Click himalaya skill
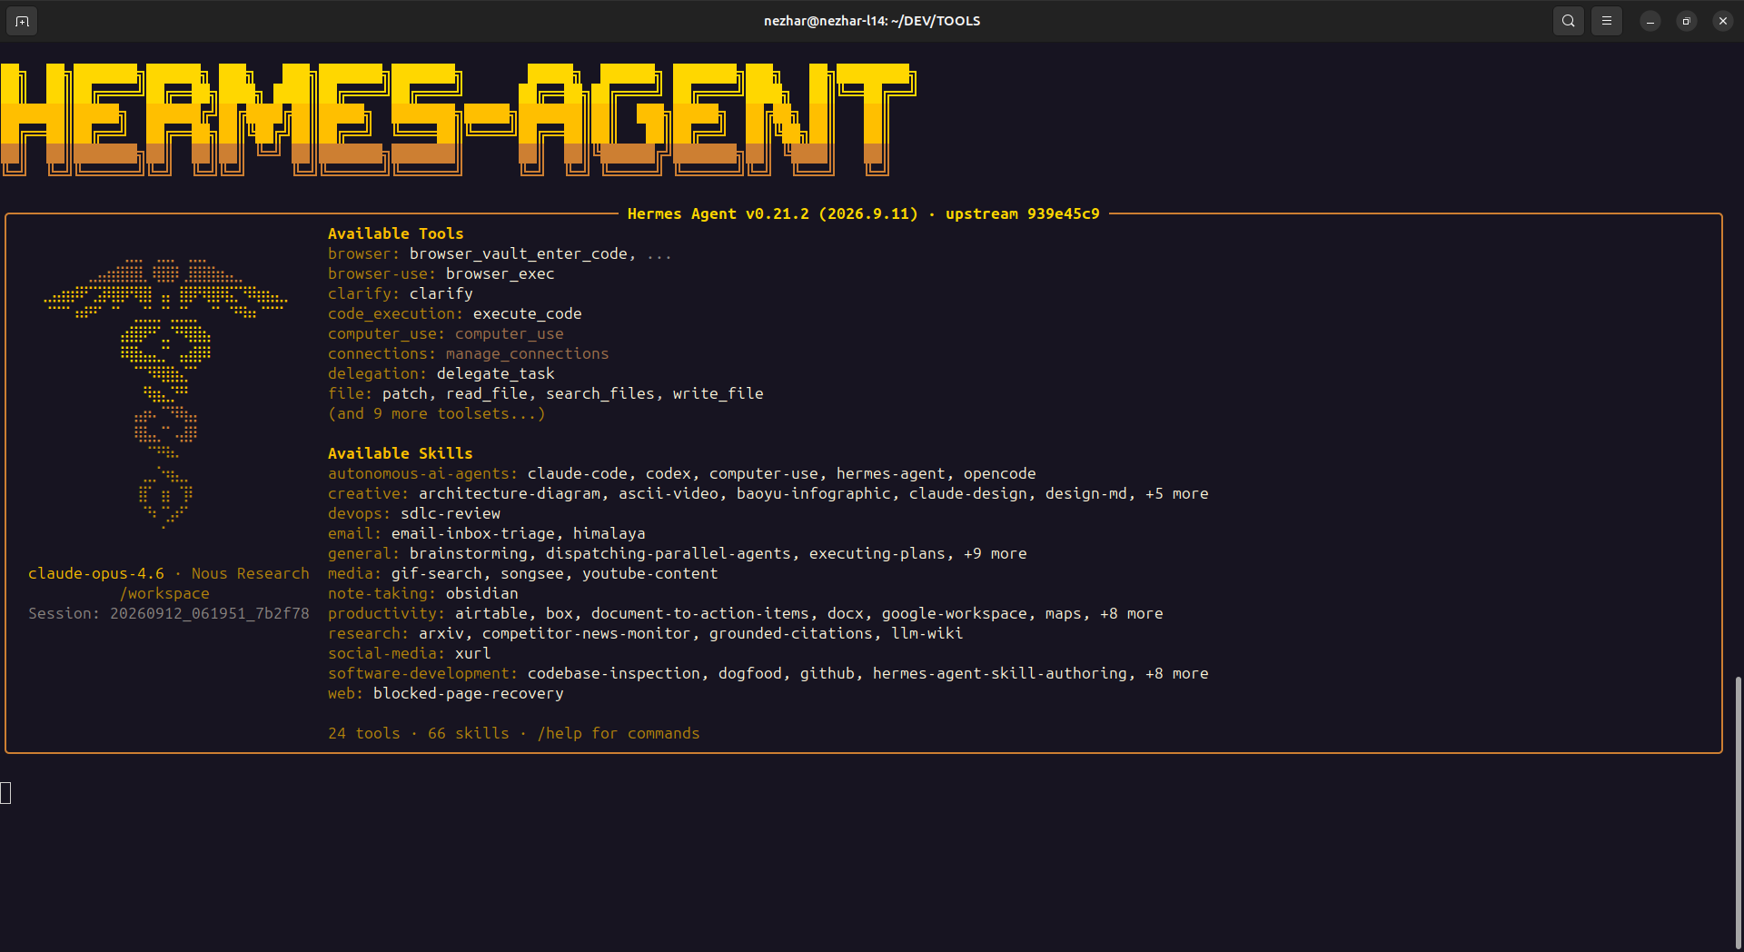The width and height of the screenshot is (1744, 952). click(609, 533)
